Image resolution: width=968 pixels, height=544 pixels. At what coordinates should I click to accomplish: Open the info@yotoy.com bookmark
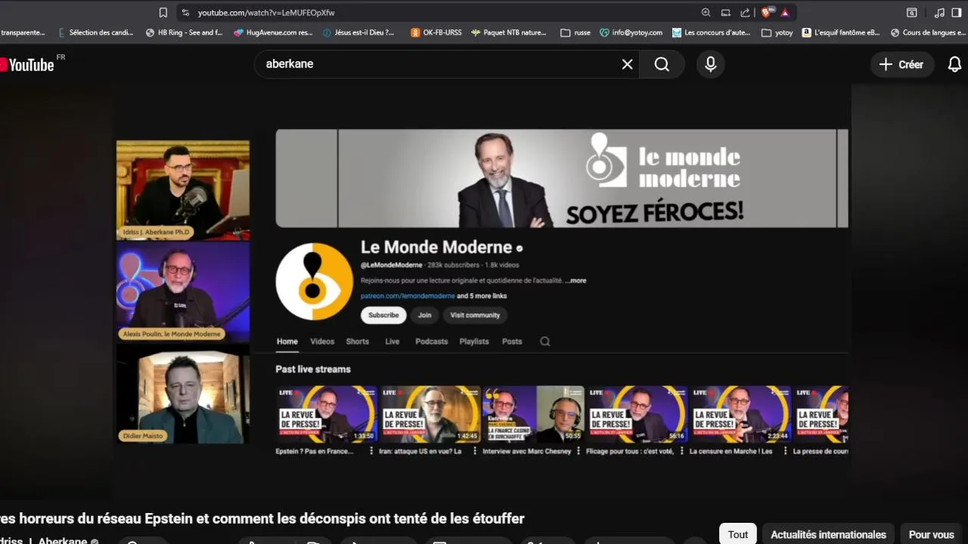coord(631,32)
